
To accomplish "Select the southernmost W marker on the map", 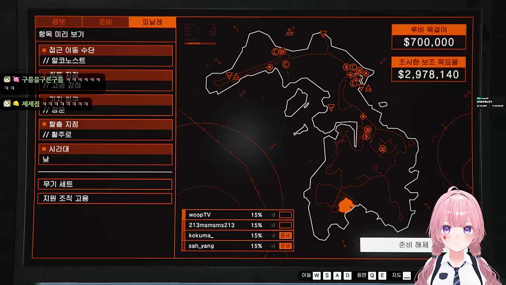I will (382, 149).
